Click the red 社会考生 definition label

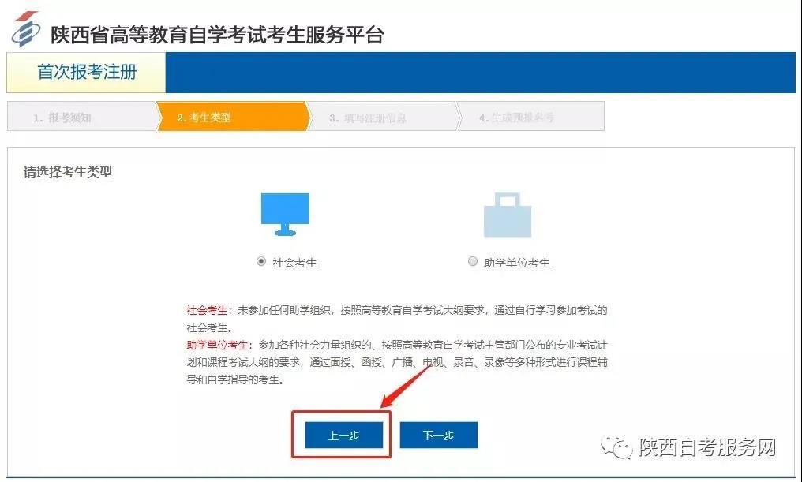[x=207, y=310]
